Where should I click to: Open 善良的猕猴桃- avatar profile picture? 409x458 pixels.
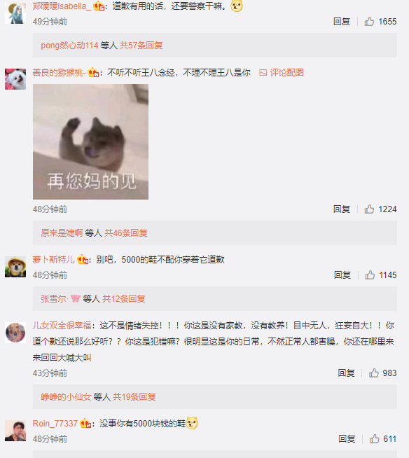(15, 79)
